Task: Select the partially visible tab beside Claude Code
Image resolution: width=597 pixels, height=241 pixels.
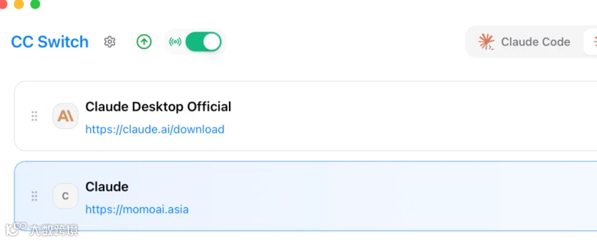Action: coord(591,42)
